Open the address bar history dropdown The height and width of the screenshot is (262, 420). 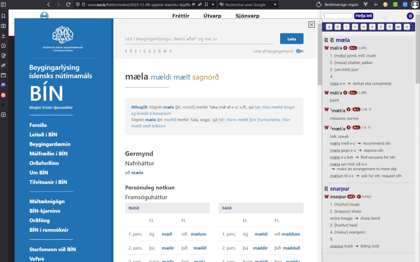coord(213,5)
